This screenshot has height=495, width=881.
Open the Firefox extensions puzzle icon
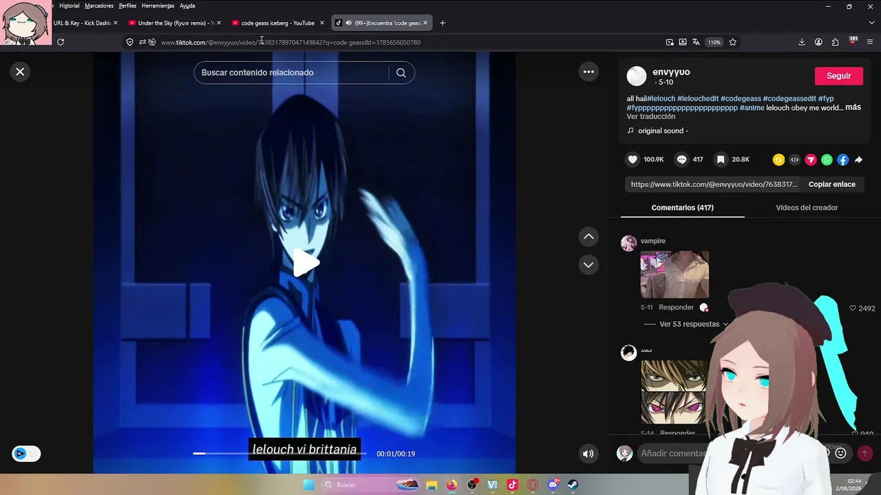pyautogui.click(x=835, y=42)
